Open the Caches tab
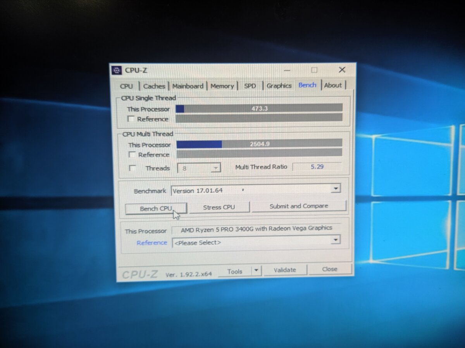Screen dimensions: 465x348 [154, 86]
